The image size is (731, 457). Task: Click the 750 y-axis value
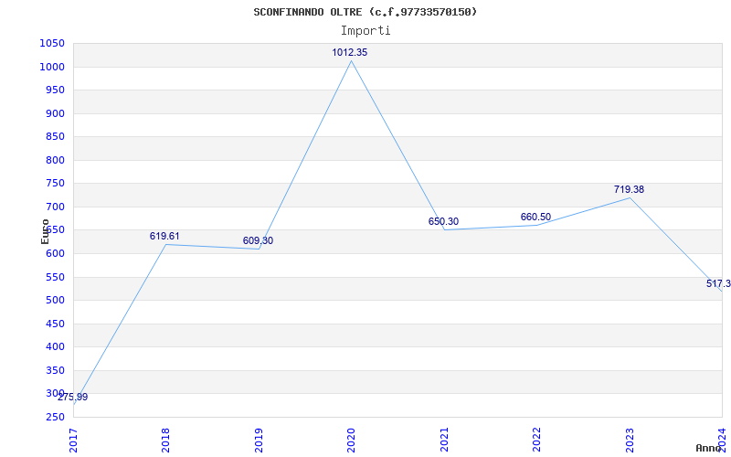click(x=55, y=184)
